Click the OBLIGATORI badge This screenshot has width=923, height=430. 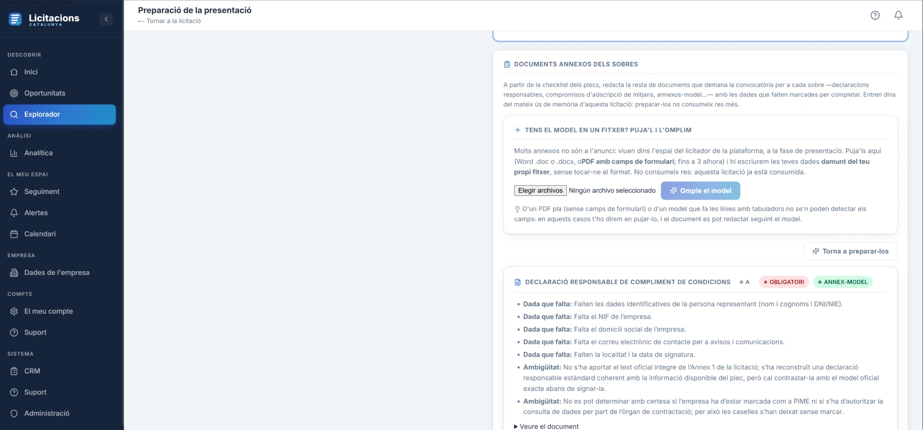pos(784,282)
